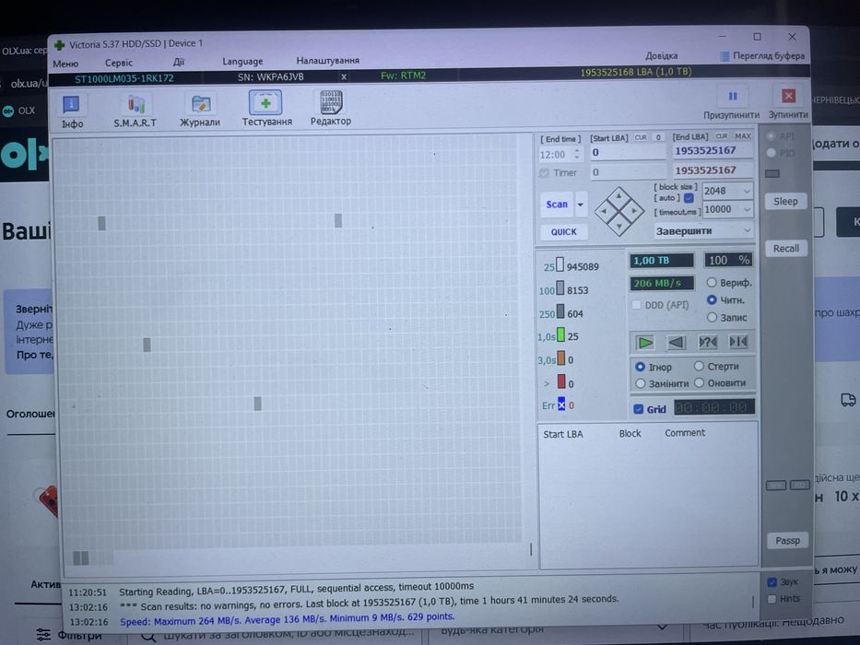This screenshot has width=860, height=645.
Task: Click the OLX tab in browser behind
Action: pyautogui.click(x=19, y=111)
